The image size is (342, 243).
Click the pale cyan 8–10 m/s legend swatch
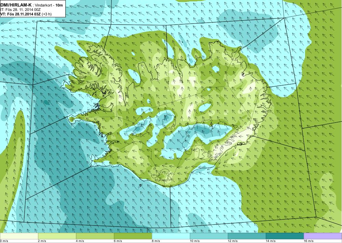point(171,236)
